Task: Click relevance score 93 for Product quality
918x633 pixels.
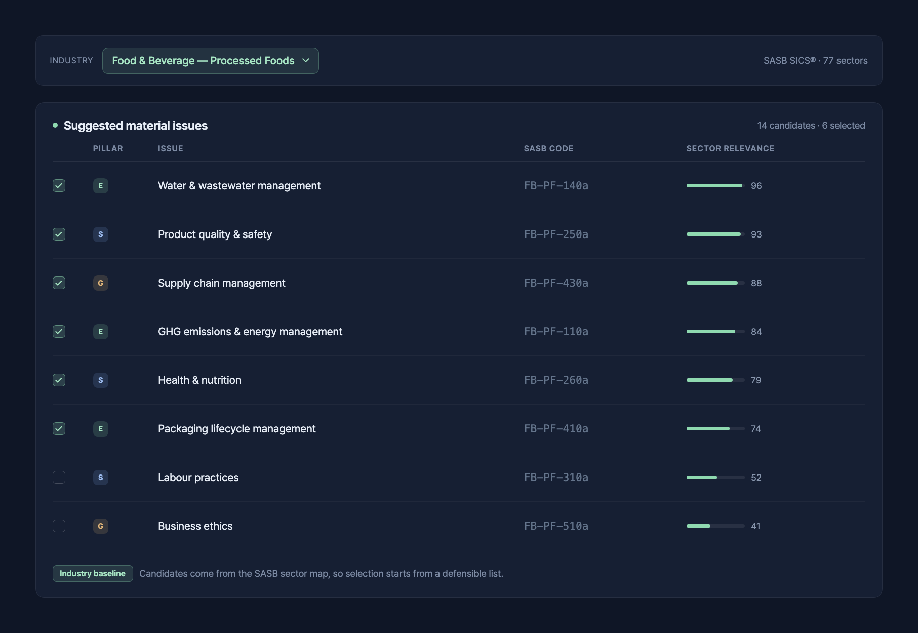Action: pyautogui.click(x=756, y=234)
